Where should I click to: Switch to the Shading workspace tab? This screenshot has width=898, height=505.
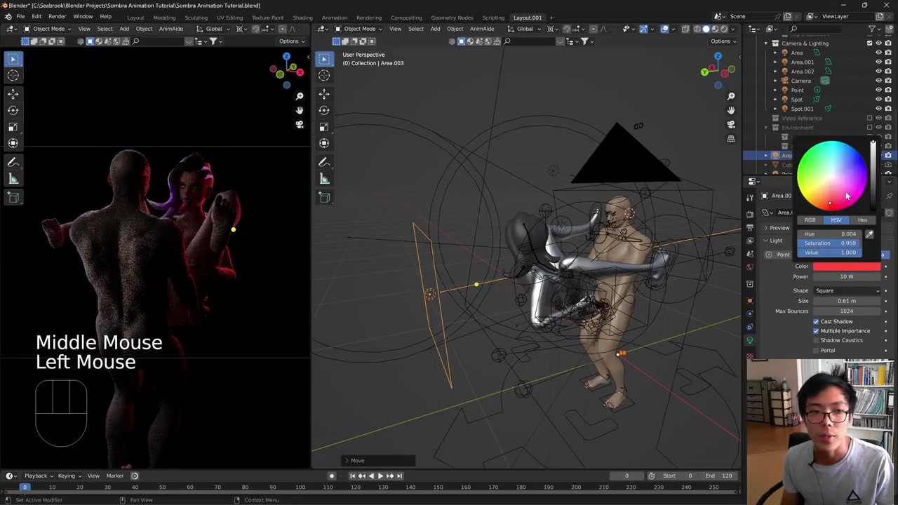click(x=302, y=18)
